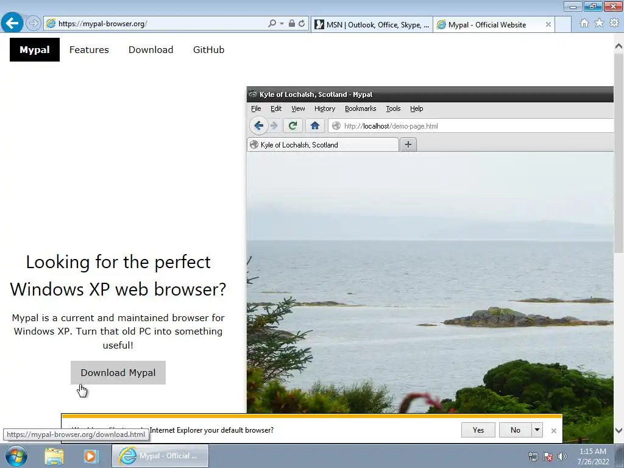Click the search magnifier in address bar
The image size is (624, 468).
coord(272,24)
